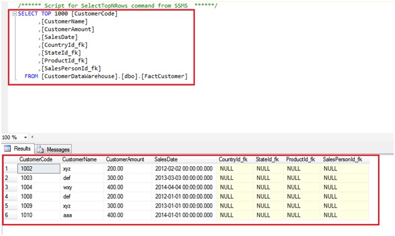This screenshot has width=395, height=236.
Task: Select the CustomerCode column header
Action: pos(39,159)
